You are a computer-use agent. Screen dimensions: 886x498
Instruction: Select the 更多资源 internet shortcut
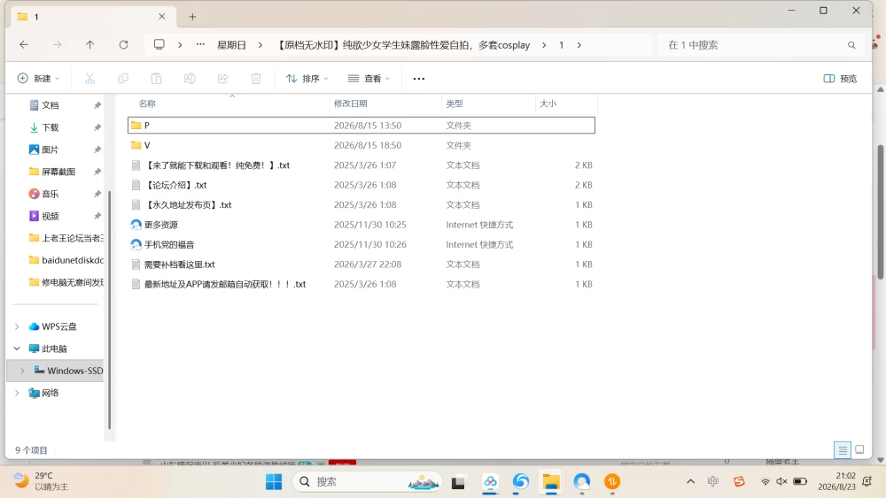(x=361, y=225)
